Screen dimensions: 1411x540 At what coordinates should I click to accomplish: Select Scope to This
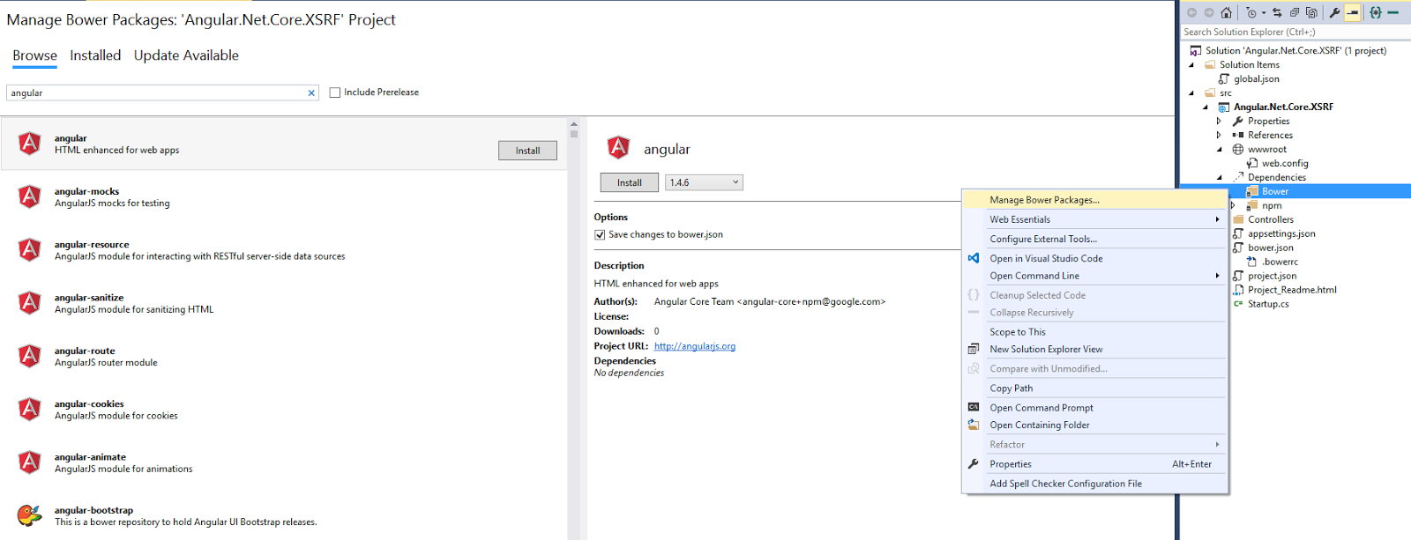[1094, 332]
